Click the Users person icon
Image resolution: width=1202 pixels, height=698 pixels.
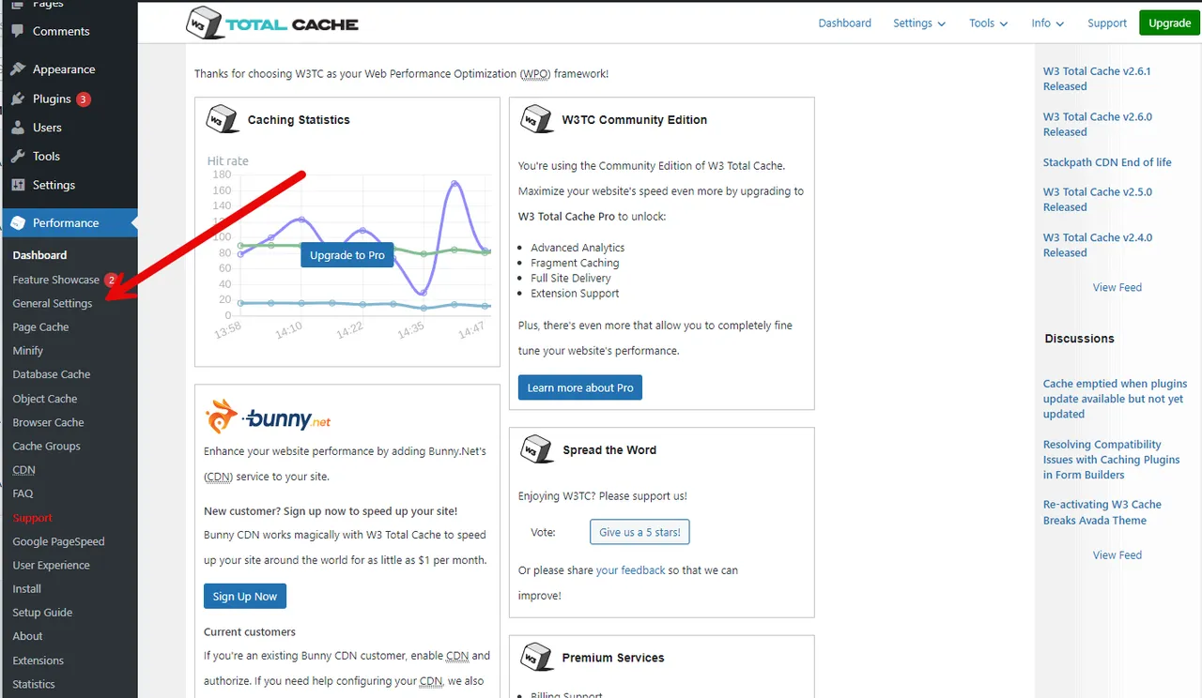click(18, 128)
